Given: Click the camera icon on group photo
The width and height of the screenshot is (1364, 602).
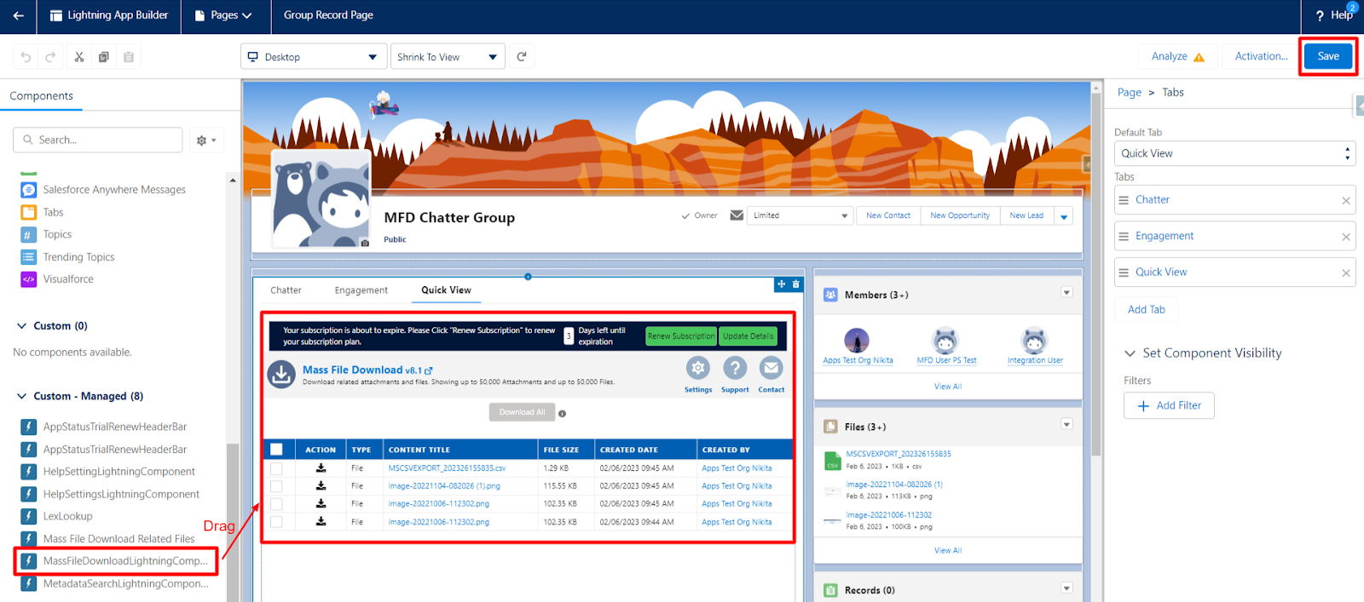Looking at the screenshot, I should 365,243.
